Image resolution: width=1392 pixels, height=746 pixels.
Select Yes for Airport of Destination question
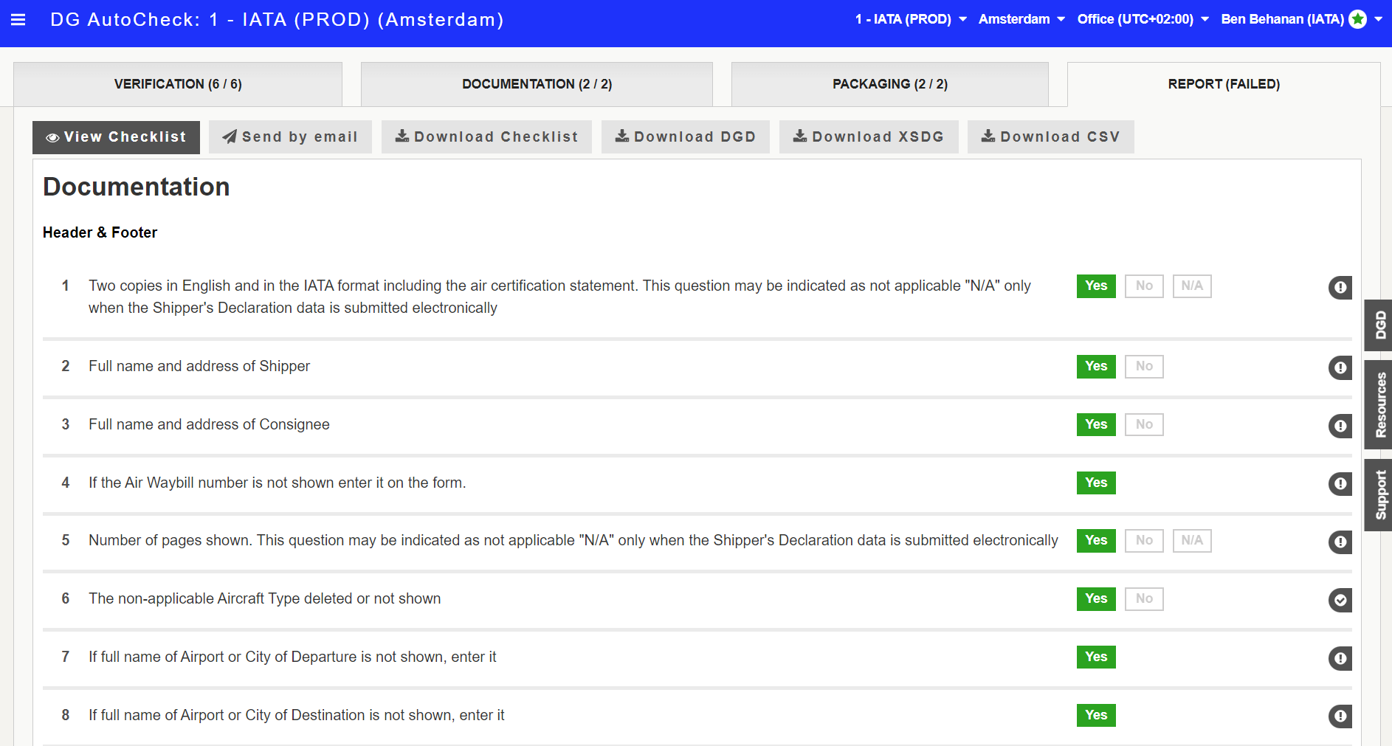click(x=1096, y=716)
